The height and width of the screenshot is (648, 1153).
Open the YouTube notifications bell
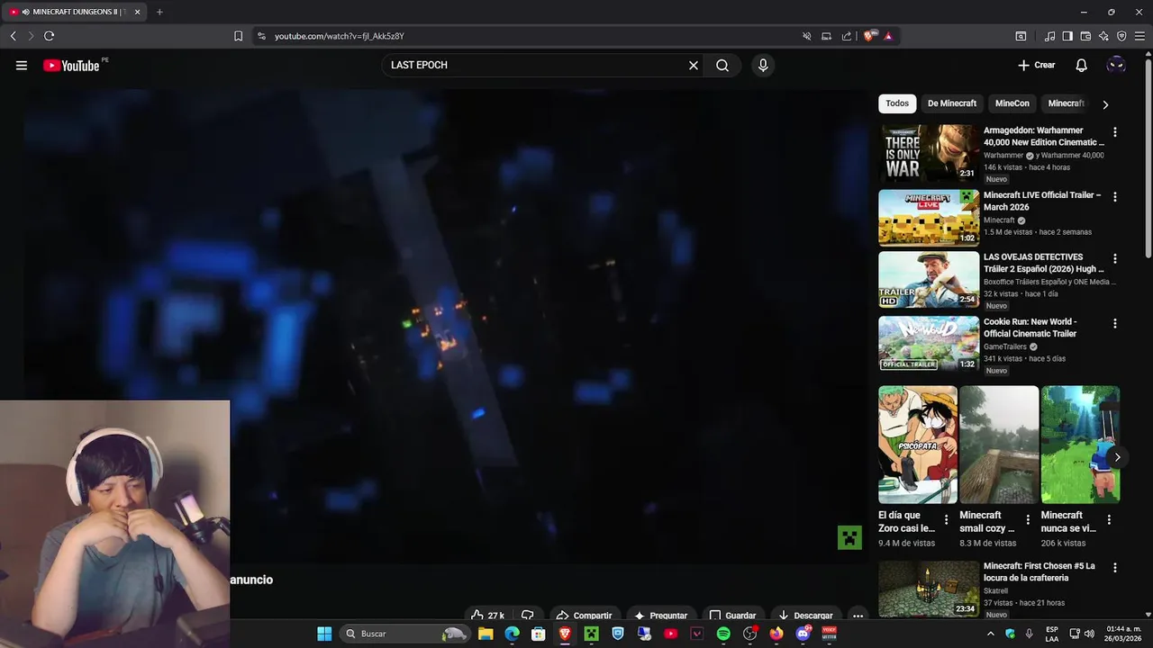pyautogui.click(x=1082, y=65)
